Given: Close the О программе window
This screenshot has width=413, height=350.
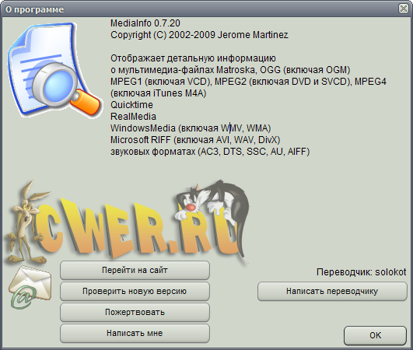Looking at the screenshot, I should click(404, 9).
